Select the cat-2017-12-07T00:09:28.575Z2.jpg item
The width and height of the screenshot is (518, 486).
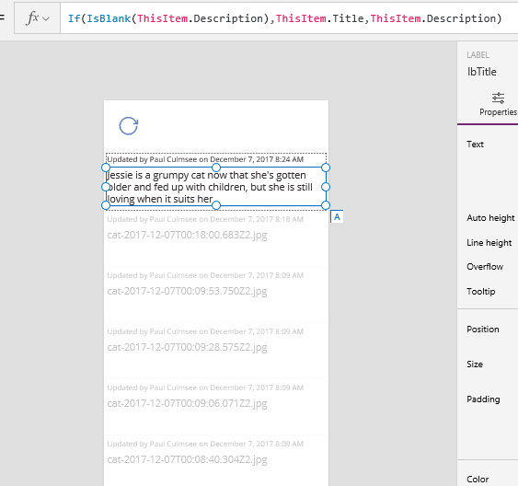coord(187,347)
